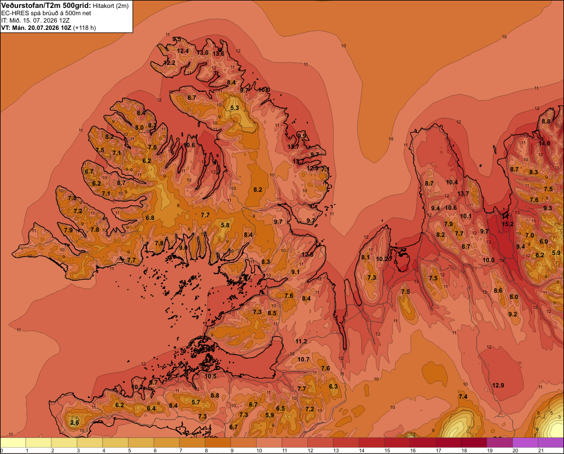Click the 6.4 temperature label
The height and width of the screenshot is (454, 564).
pos(151,408)
